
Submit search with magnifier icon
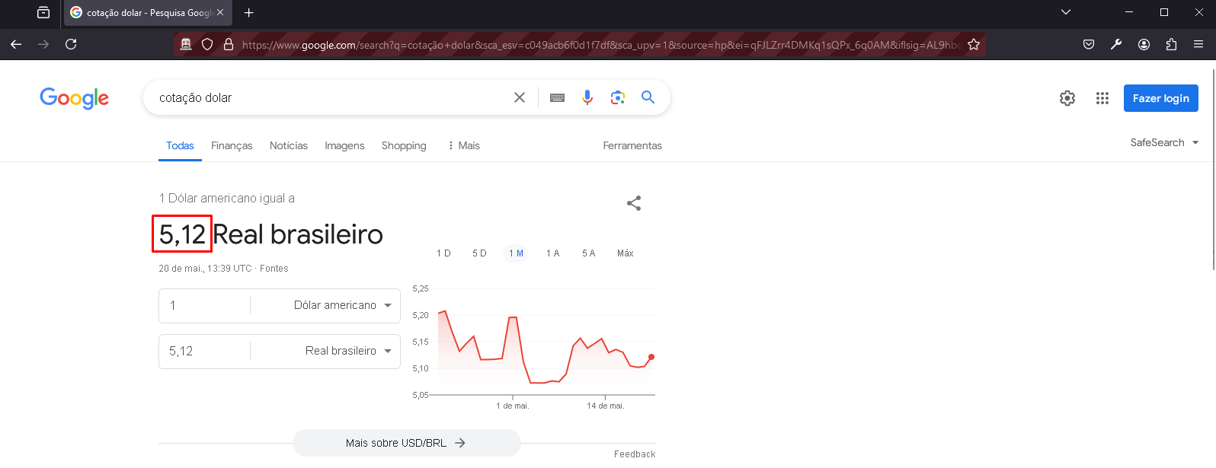click(648, 97)
